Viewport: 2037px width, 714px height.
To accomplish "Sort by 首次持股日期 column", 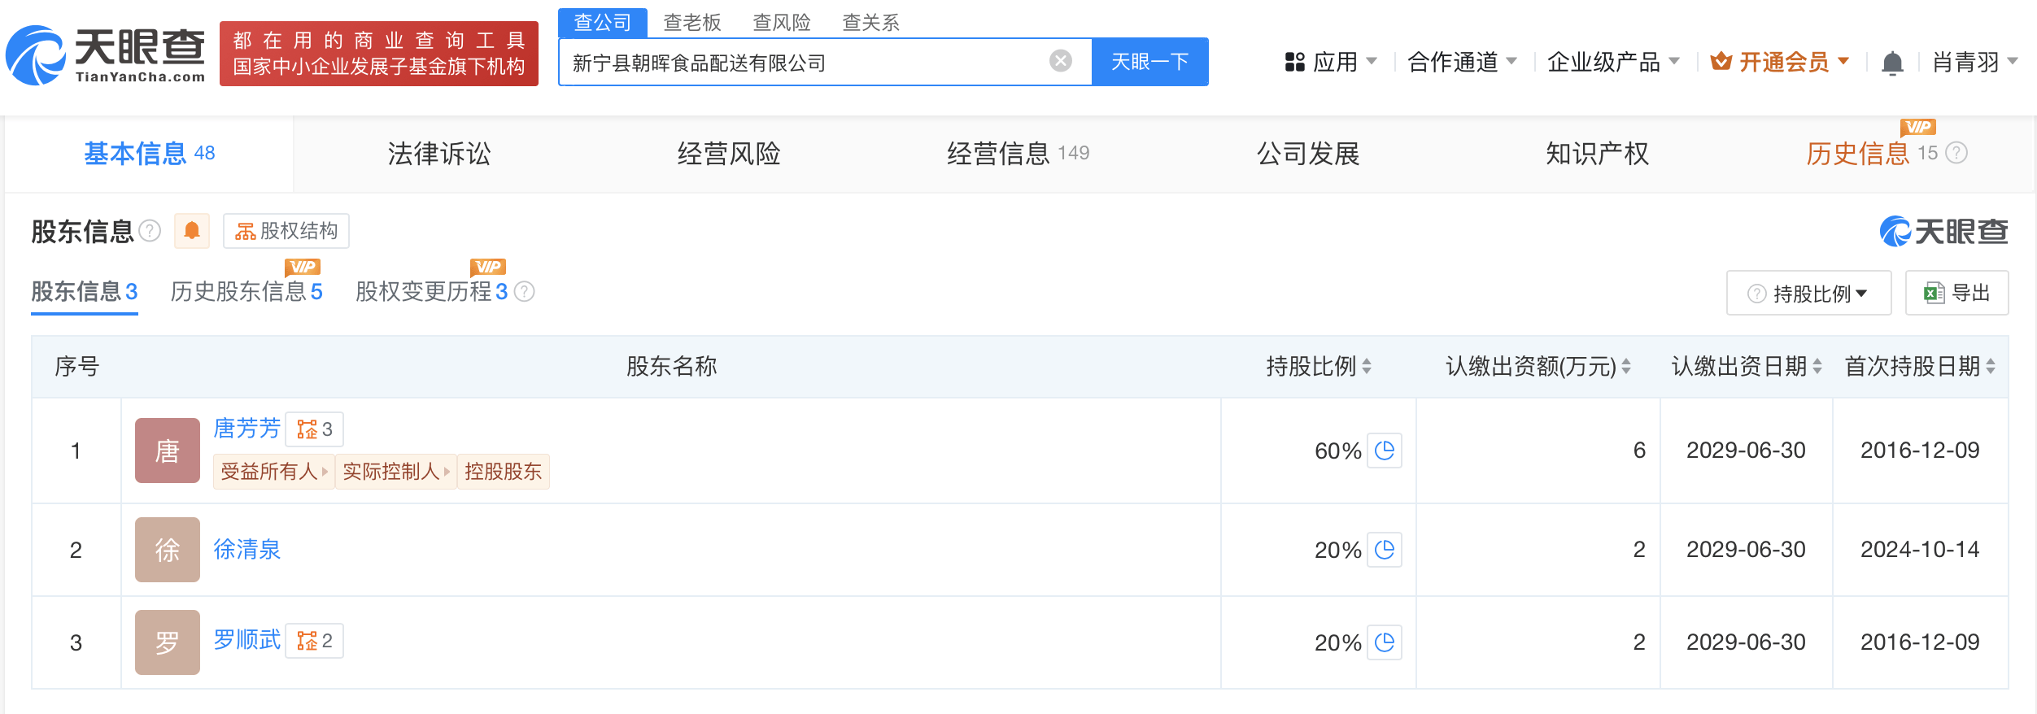I will (1920, 367).
